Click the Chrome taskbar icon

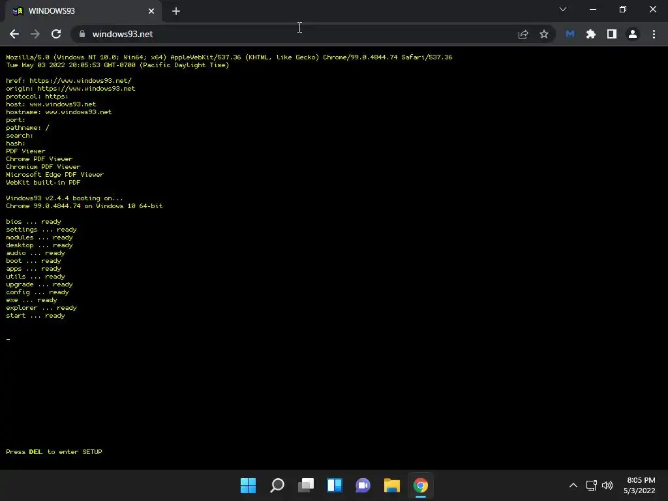(421, 485)
